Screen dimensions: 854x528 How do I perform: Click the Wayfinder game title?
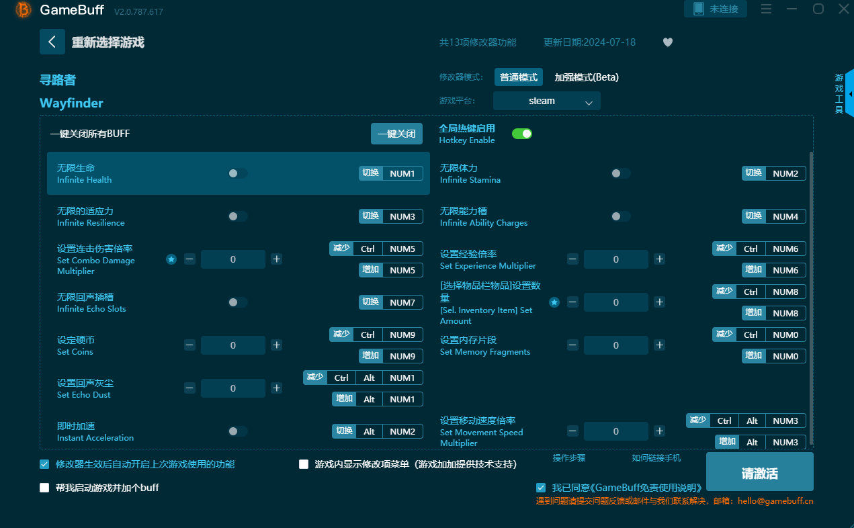click(x=72, y=103)
